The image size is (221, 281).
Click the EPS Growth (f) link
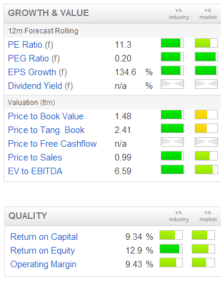tap(38, 72)
